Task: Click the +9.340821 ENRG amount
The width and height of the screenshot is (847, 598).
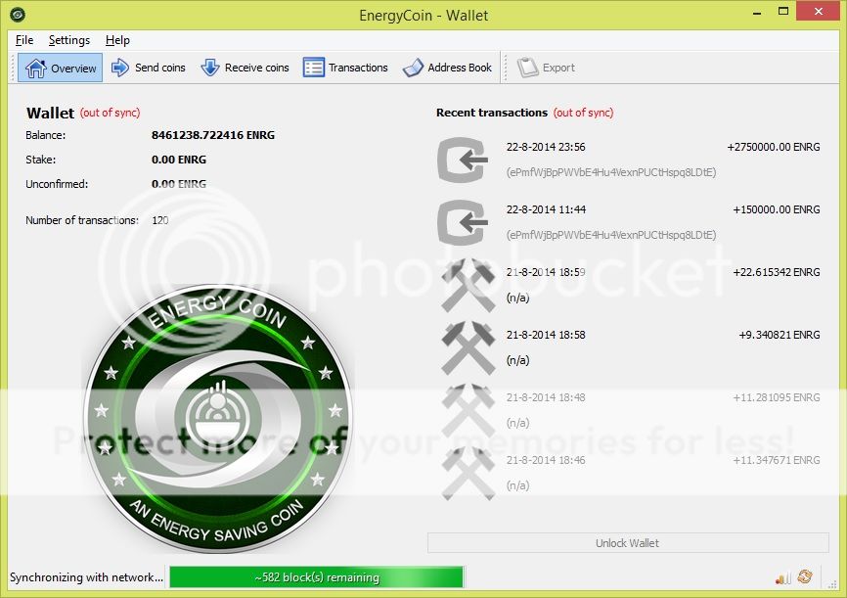Action: point(780,336)
